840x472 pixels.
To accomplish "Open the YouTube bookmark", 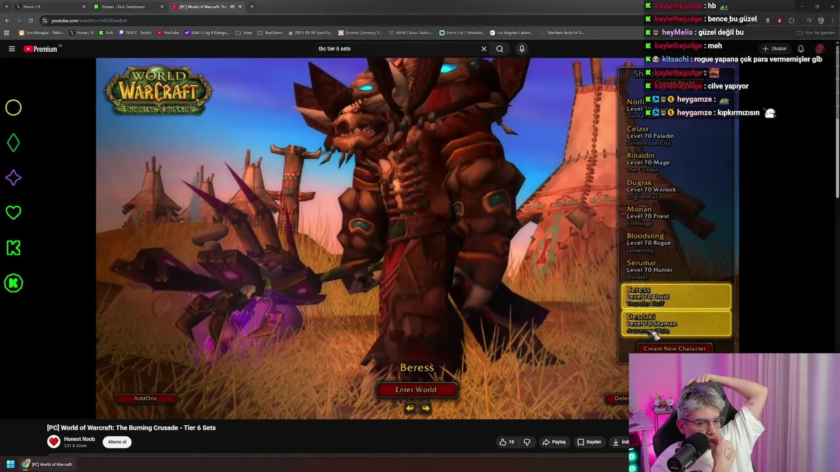I will tap(168, 32).
